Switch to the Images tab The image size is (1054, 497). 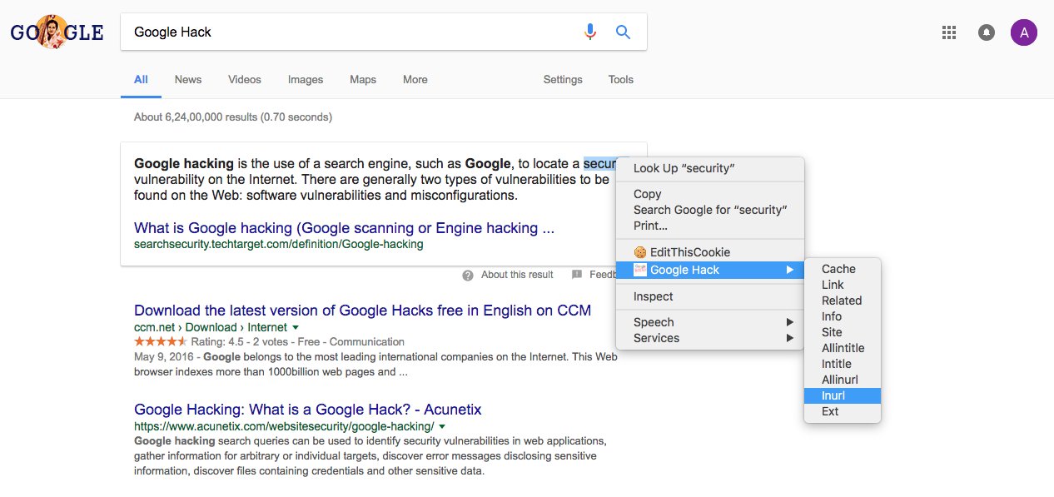point(306,80)
